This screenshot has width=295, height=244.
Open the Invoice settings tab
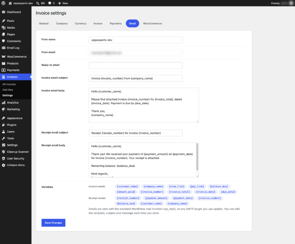pos(98,23)
